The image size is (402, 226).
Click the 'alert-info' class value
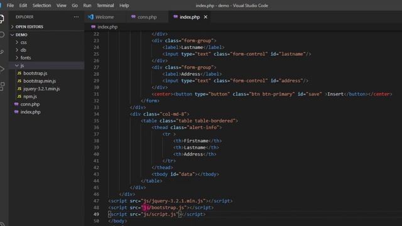(x=203, y=127)
